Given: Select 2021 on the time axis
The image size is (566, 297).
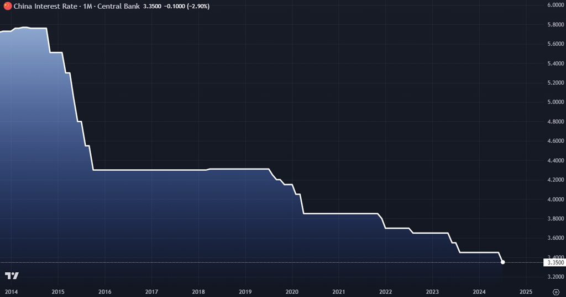Looking at the screenshot, I should pos(339,291).
